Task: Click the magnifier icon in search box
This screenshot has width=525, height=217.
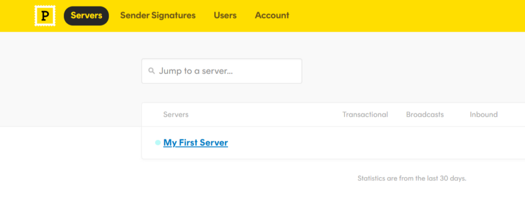Action: (x=152, y=71)
